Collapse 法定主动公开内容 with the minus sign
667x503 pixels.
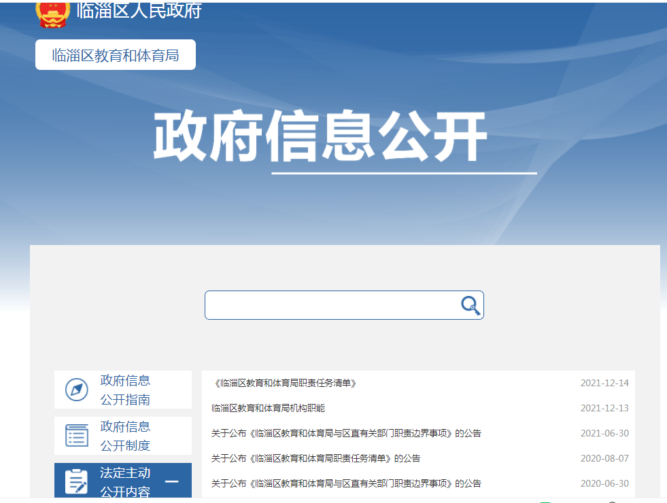tap(172, 482)
